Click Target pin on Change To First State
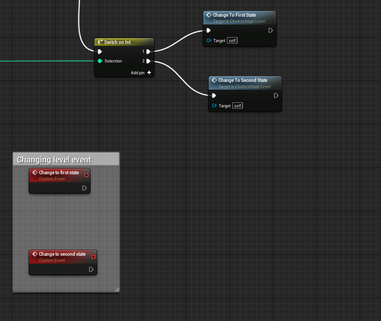The image size is (381, 321). tap(209, 40)
